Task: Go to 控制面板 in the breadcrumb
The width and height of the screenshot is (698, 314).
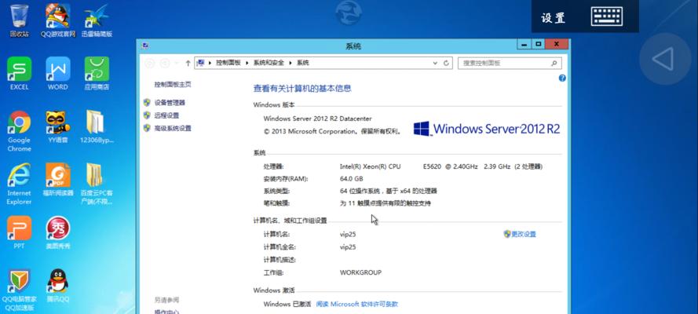Action: click(228, 63)
